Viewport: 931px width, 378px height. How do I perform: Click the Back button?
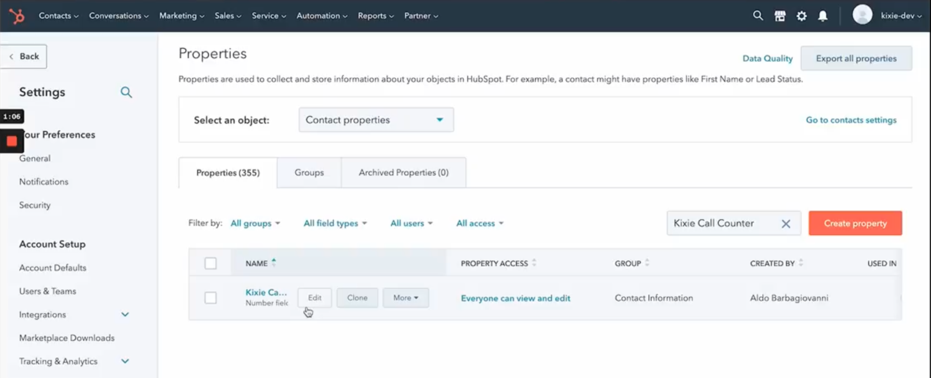23,56
